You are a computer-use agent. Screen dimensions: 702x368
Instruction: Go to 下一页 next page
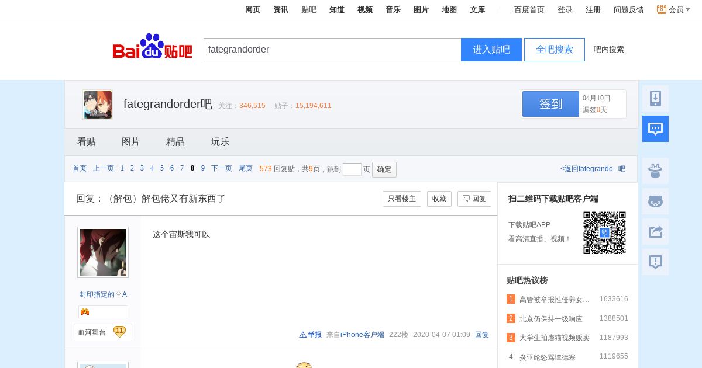point(222,168)
